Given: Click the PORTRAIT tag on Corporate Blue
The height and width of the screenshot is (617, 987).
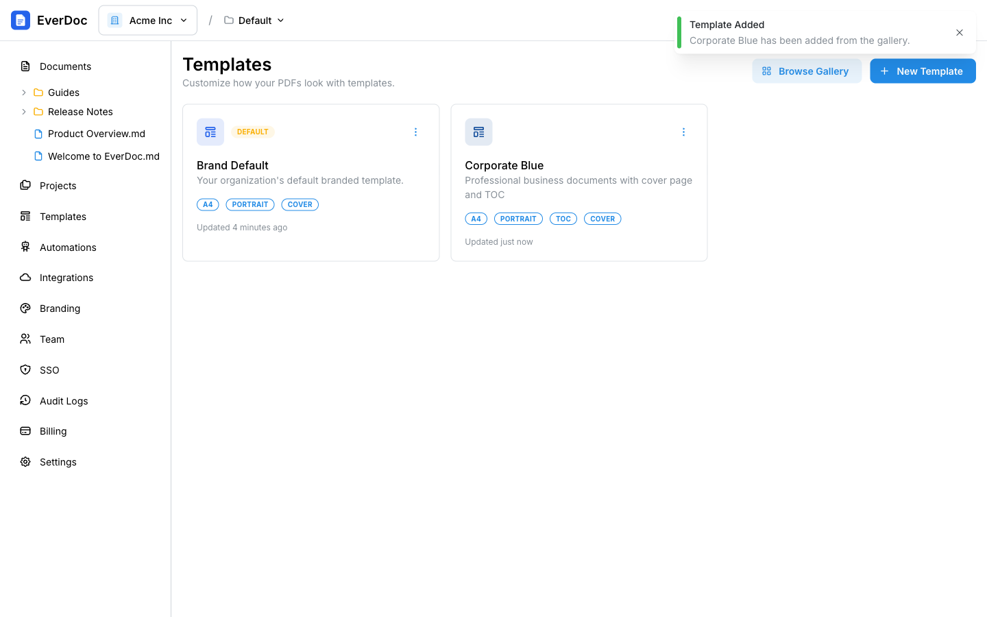Looking at the screenshot, I should pyautogui.click(x=518, y=219).
